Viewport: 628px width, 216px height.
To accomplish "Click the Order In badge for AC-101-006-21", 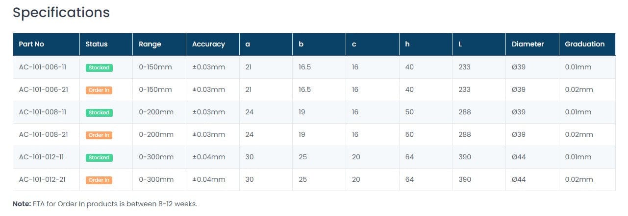I will pyautogui.click(x=99, y=90).
